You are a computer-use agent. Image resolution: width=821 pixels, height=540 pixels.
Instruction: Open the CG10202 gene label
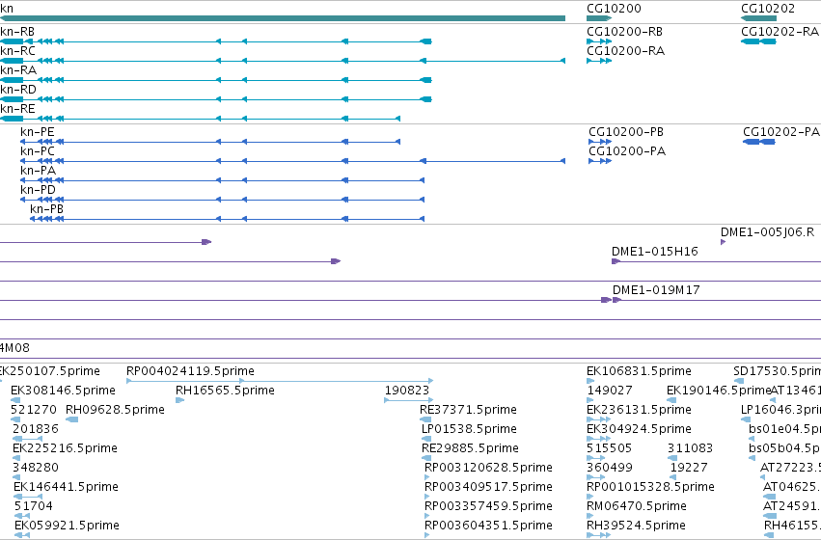click(x=768, y=9)
